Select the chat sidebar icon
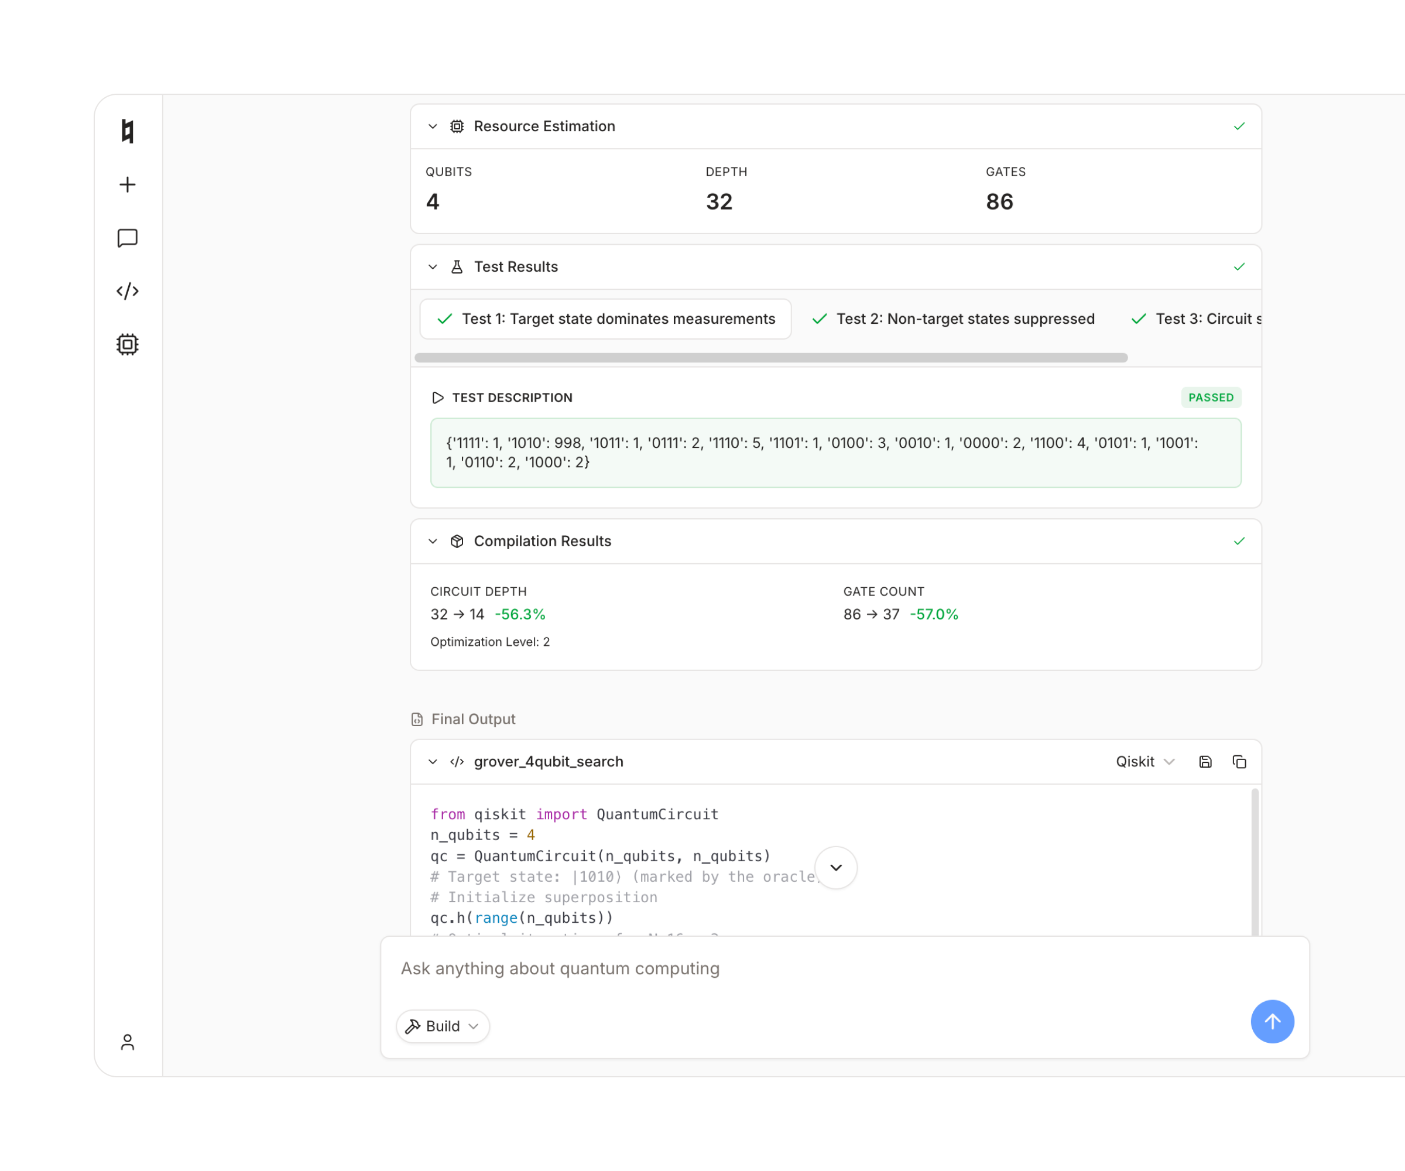Viewport: 1405px width, 1171px height. [x=127, y=238]
